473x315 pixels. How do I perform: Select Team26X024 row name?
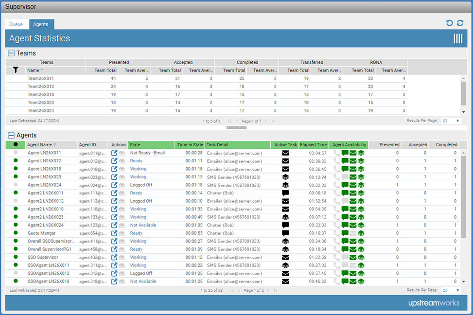pos(41,111)
